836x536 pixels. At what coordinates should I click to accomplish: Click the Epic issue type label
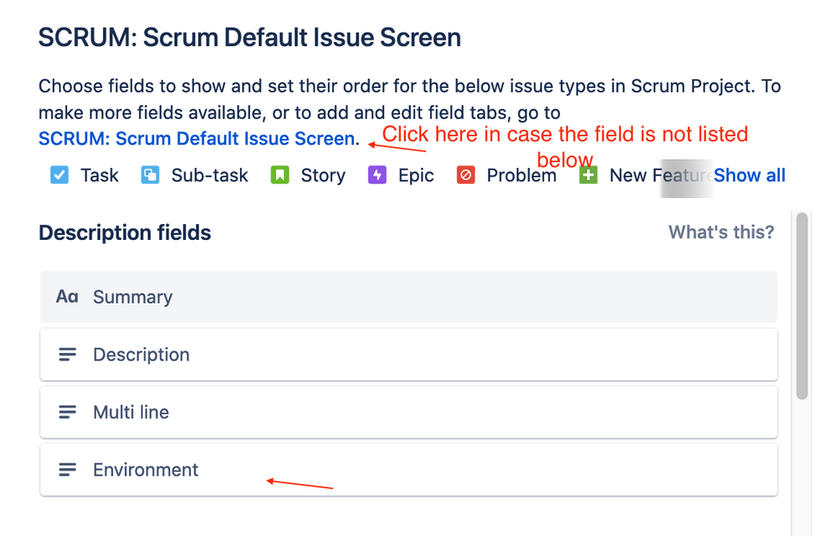pyautogui.click(x=416, y=176)
